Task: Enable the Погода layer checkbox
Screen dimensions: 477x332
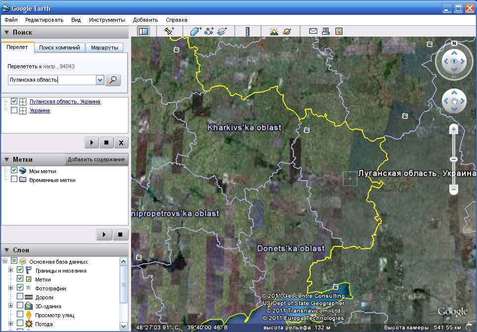Action: point(20,323)
